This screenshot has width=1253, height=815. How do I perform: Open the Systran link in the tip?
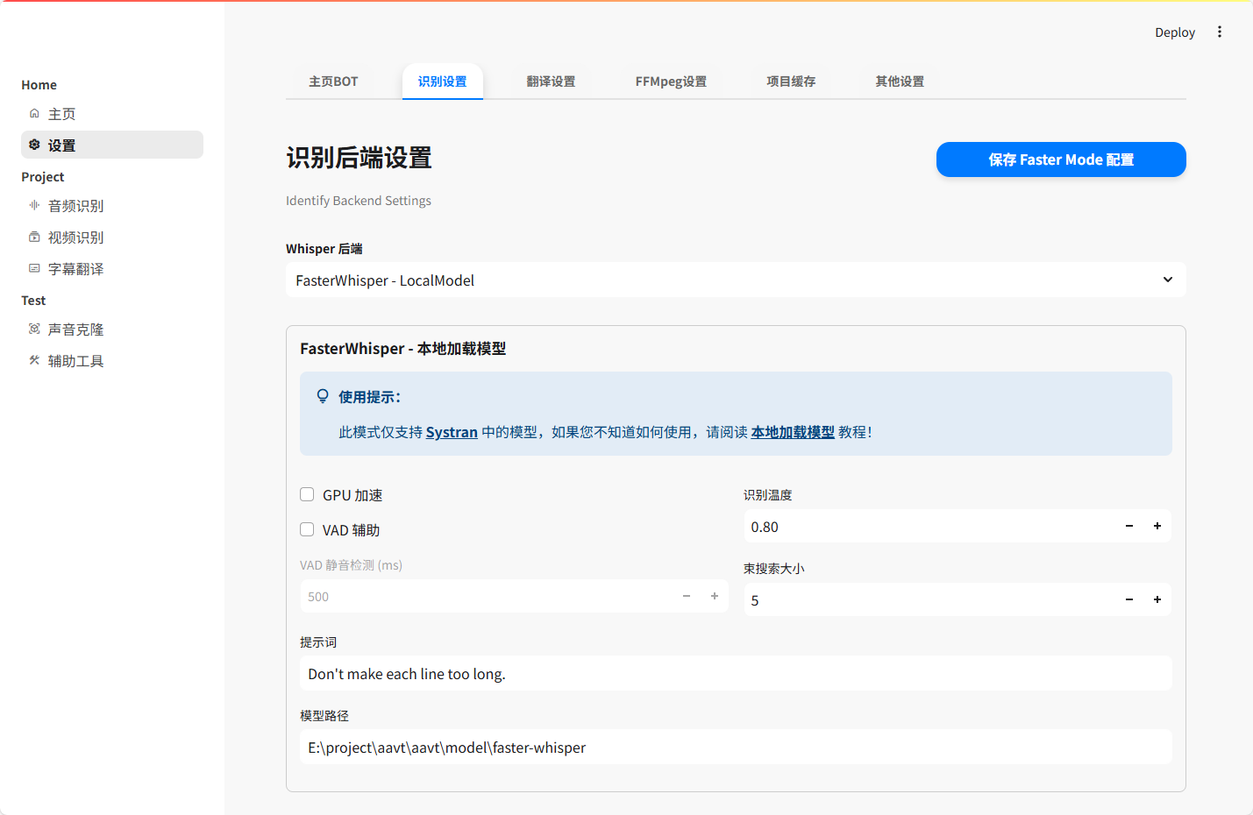pos(452,432)
